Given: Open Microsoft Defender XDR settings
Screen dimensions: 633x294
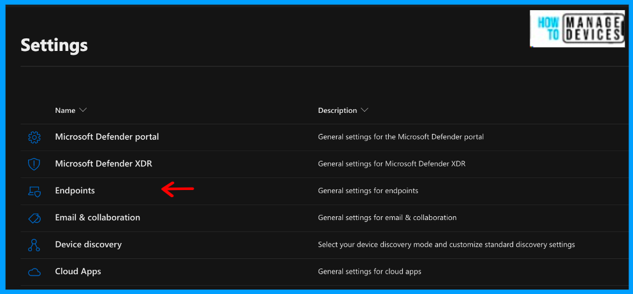Looking at the screenshot, I should click(104, 164).
